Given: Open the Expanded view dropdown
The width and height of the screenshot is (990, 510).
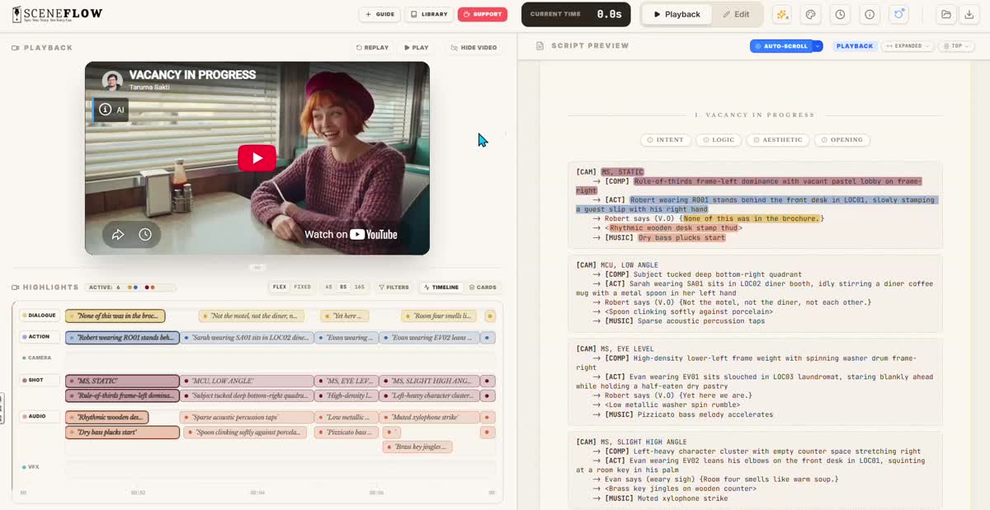Looking at the screenshot, I should 907,46.
